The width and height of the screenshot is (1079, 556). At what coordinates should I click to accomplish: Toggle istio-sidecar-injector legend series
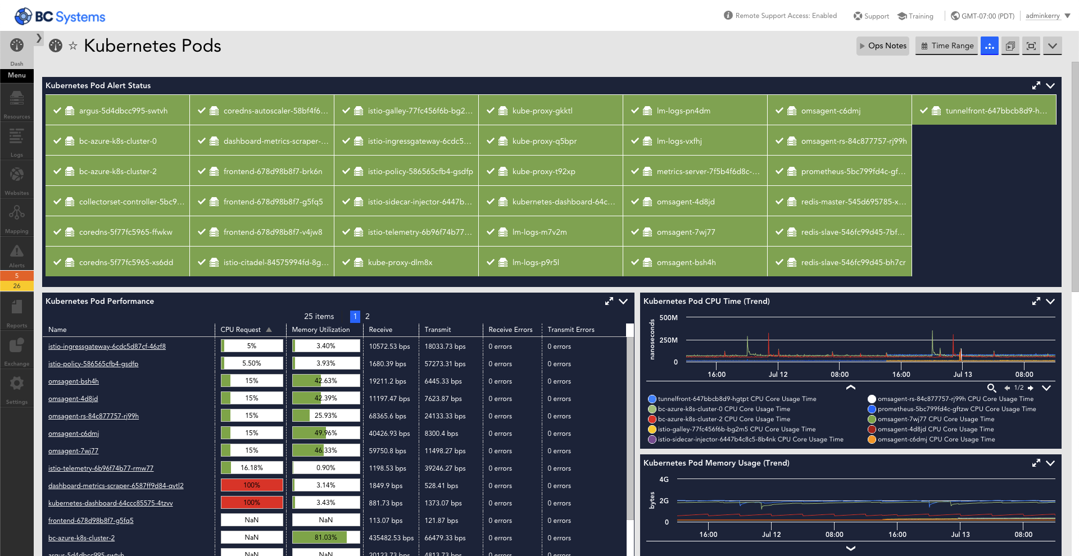click(746, 439)
